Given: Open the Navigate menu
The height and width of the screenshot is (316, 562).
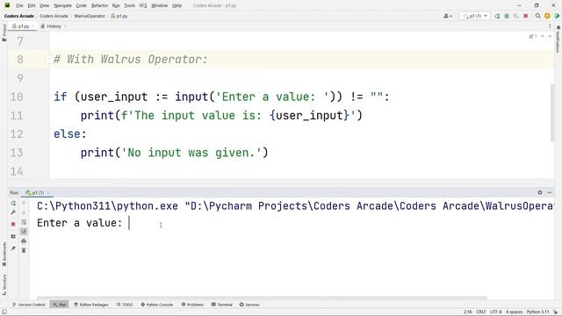Looking at the screenshot, I should [62, 6].
